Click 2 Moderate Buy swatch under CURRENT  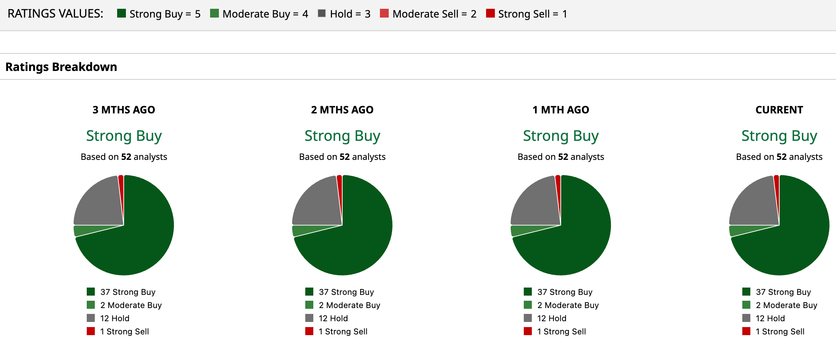click(746, 305)
